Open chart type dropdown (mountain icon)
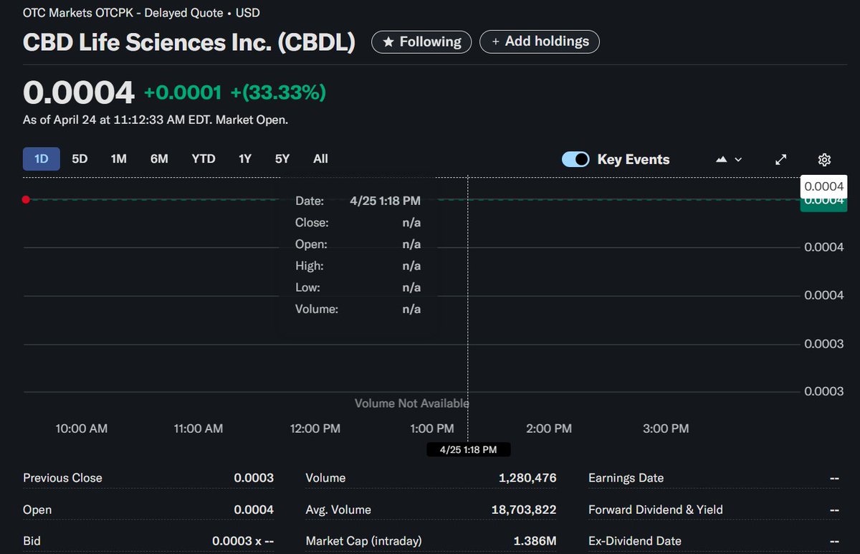The image size is (860, 554). coord(728,159)
